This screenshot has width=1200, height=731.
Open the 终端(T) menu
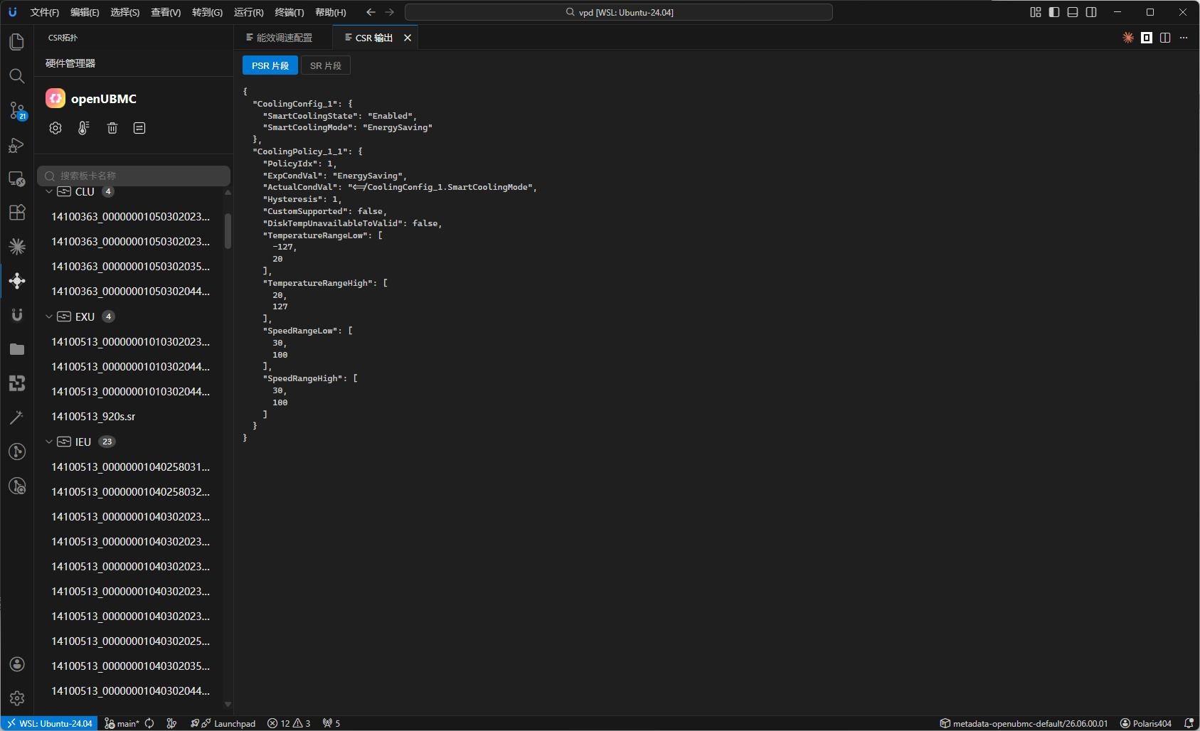[290, 12]
